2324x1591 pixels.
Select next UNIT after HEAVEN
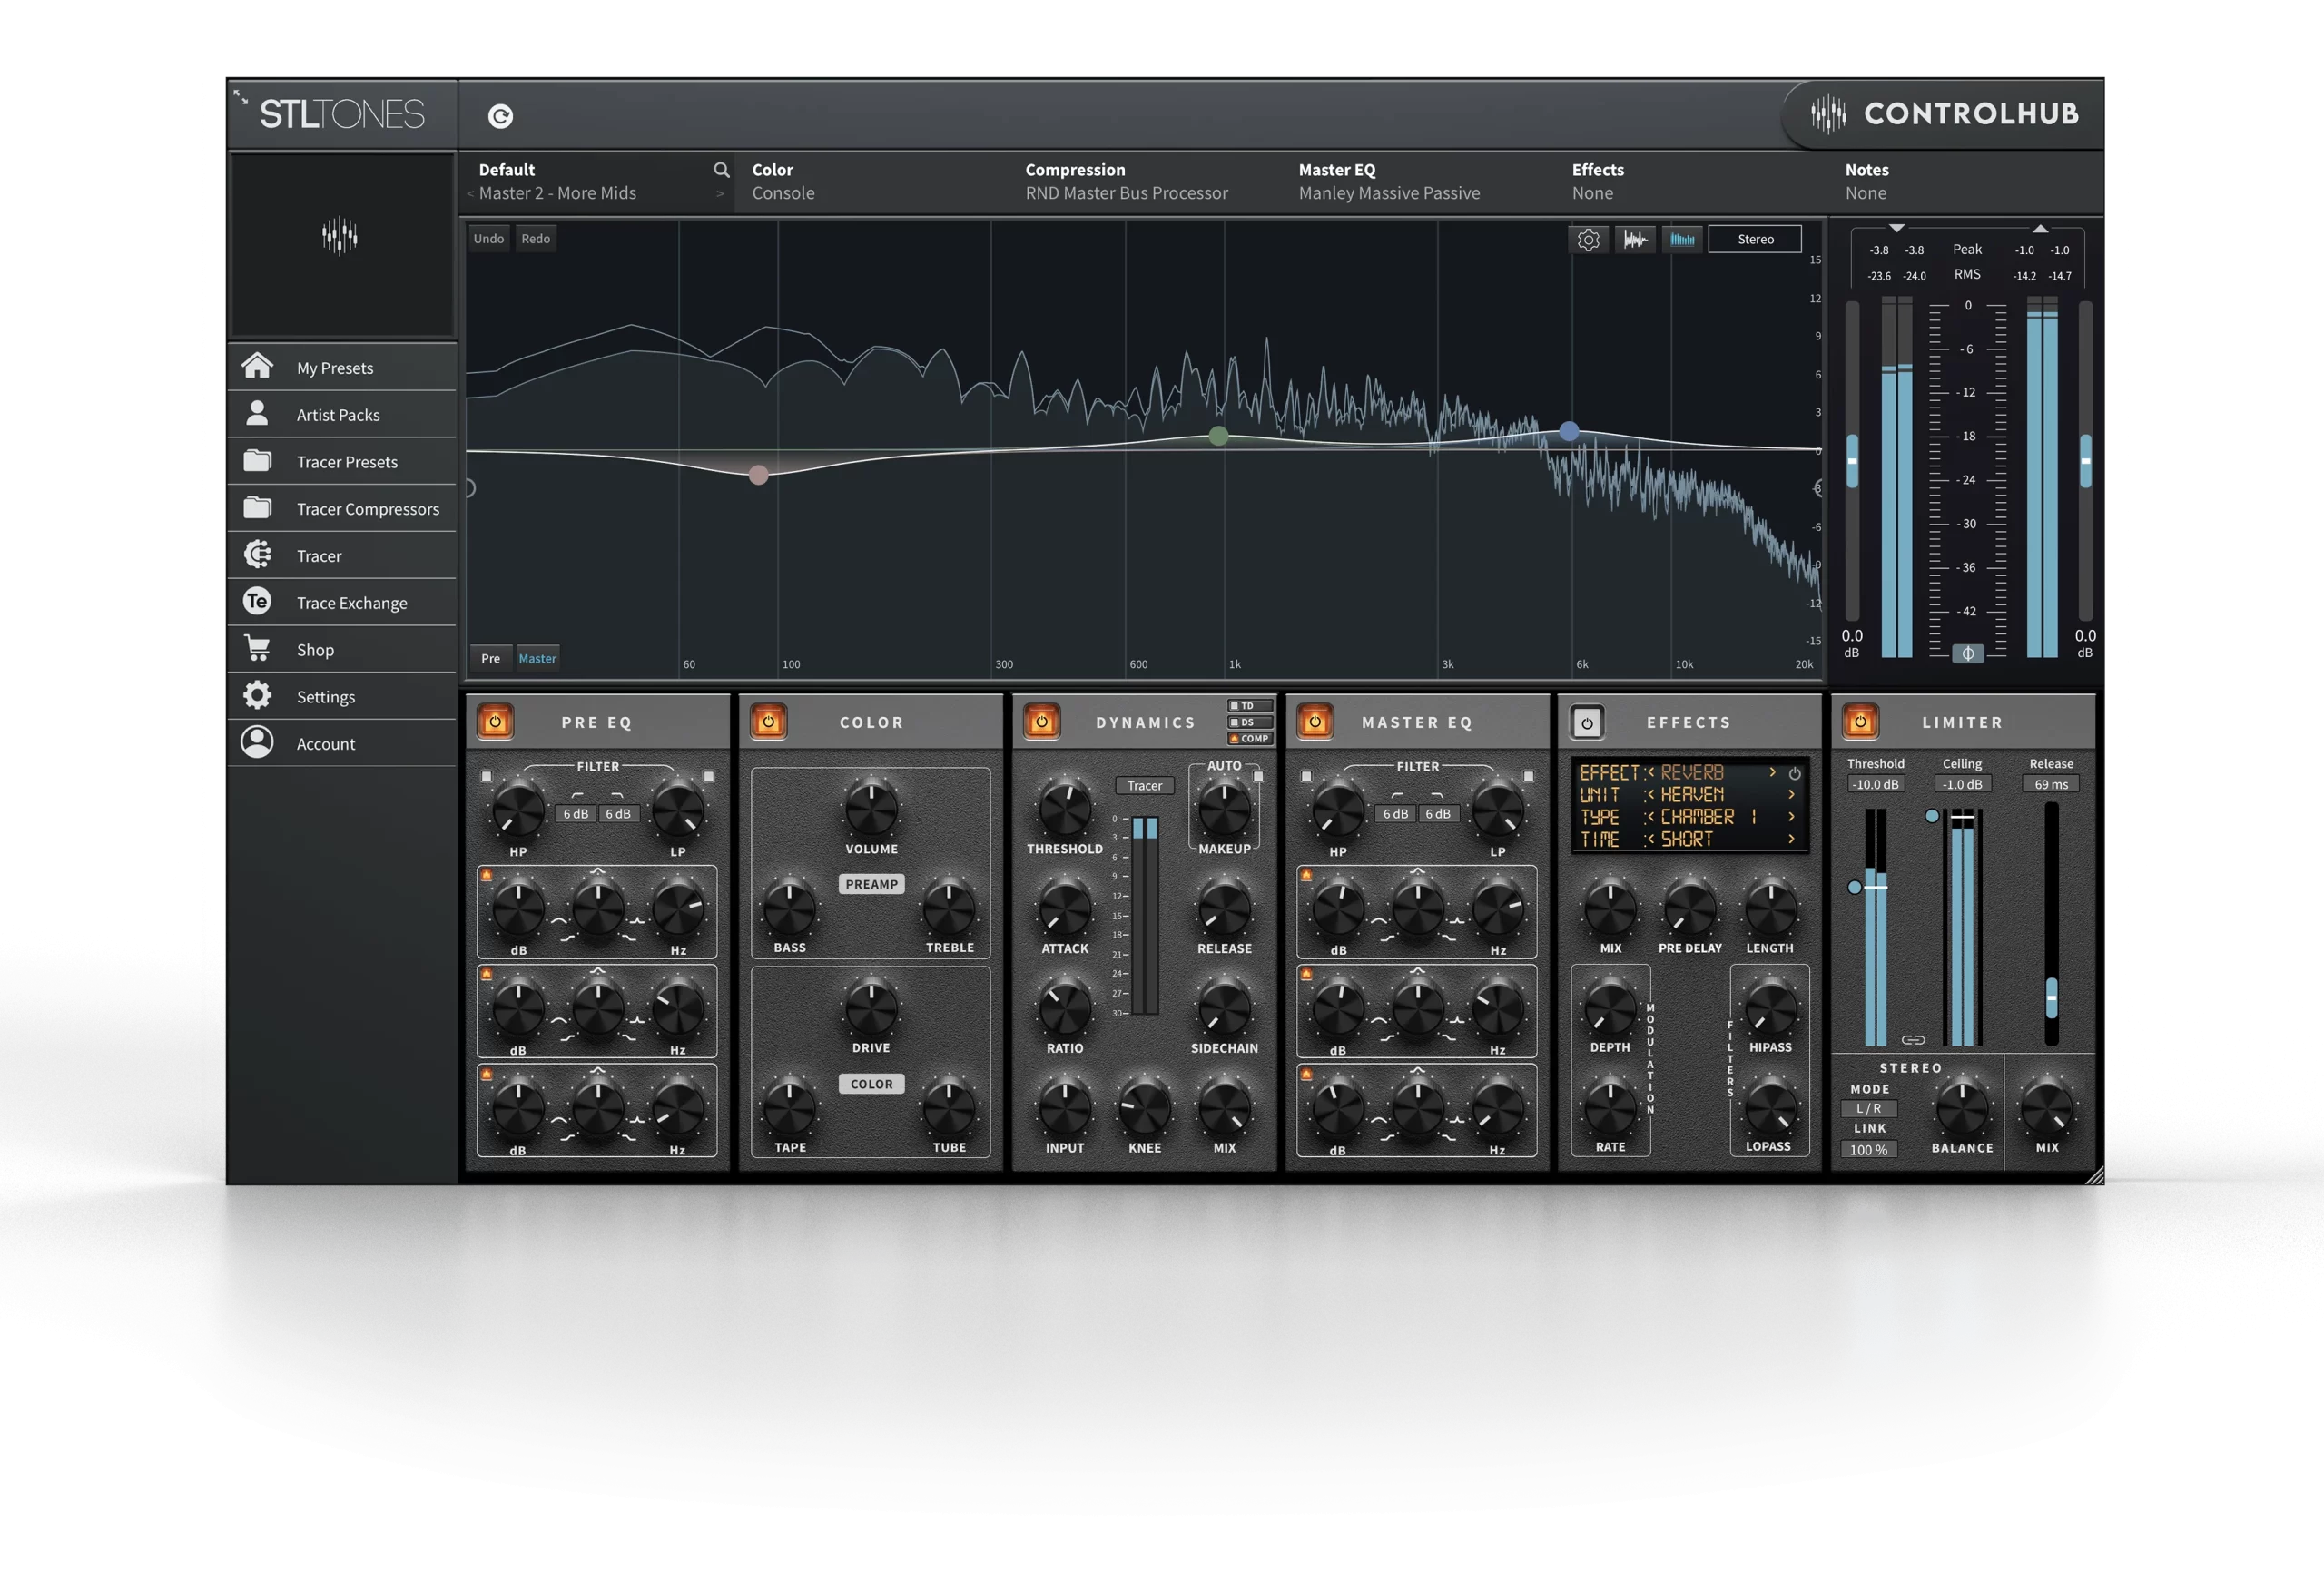click(1791, 794)
